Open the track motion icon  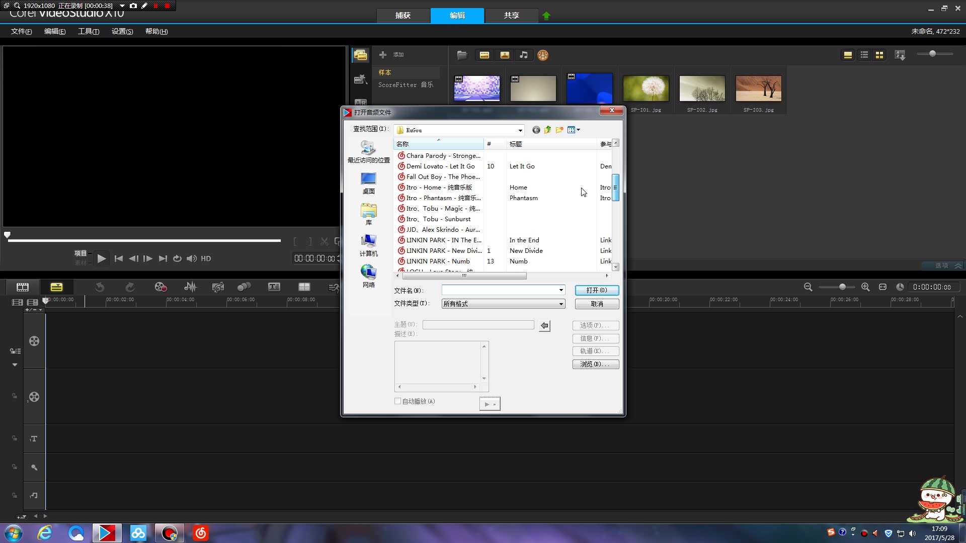(244, 287)
